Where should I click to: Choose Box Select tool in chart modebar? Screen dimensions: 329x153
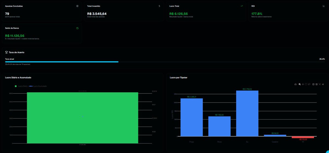pyautogui.click(x=306, y=84)
